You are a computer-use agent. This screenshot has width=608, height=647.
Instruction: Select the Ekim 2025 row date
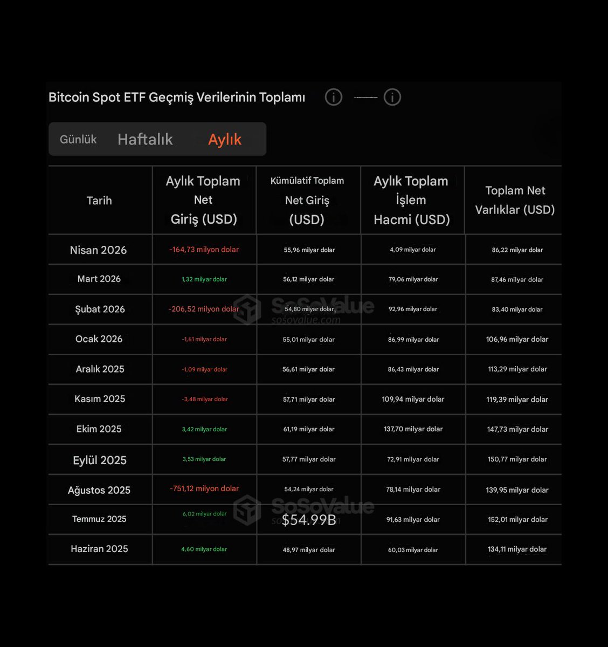[x=99, y=429]
